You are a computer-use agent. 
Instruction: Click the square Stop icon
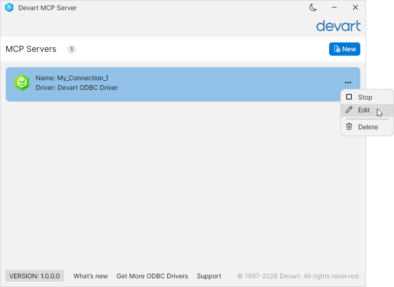point(349,97)
